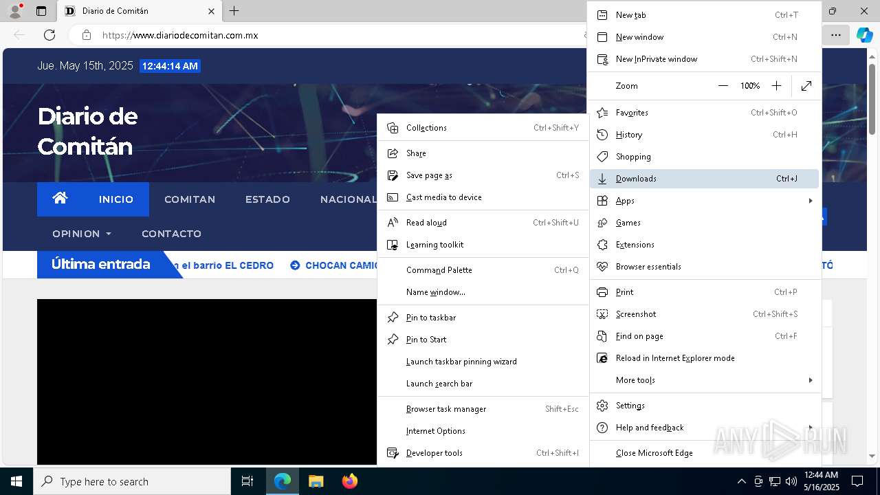
Task: Open the Windows Start menu
Action: [16, 481]
